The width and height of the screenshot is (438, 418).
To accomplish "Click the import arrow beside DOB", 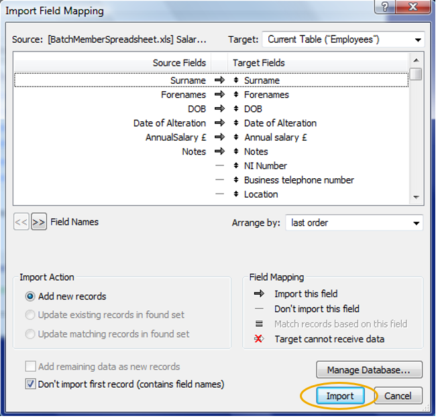I will [219, 109].
